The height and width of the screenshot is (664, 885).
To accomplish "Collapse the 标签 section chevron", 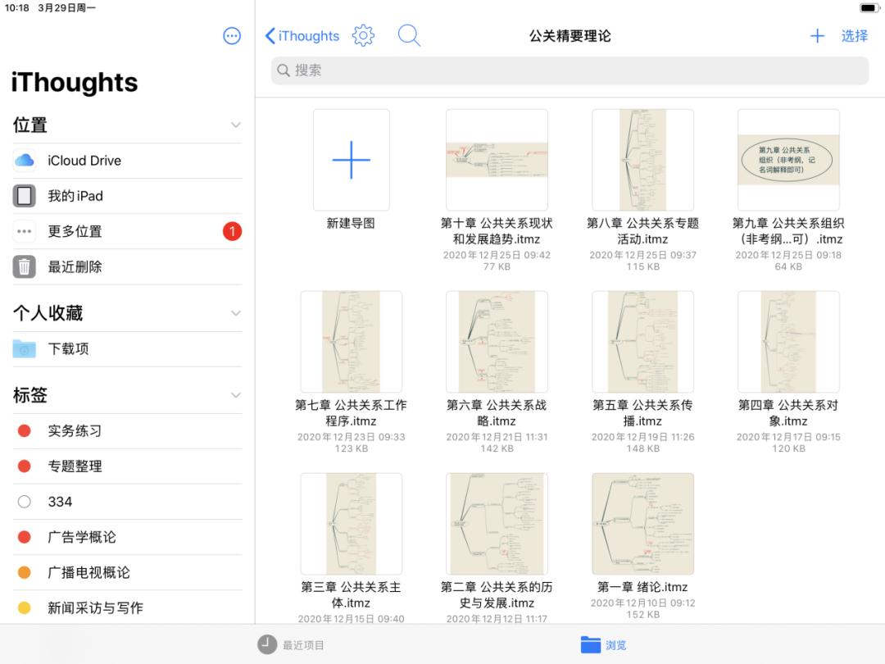I will click(236, 396).
